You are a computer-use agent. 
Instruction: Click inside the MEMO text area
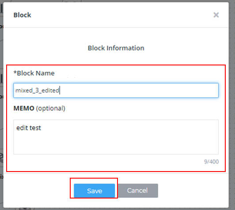tap(116, 137)
